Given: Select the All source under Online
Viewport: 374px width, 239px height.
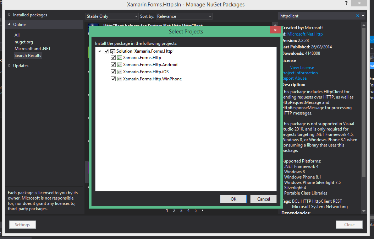Looking at the screenshot, I should pyautogui.click(x=17, y=35).
